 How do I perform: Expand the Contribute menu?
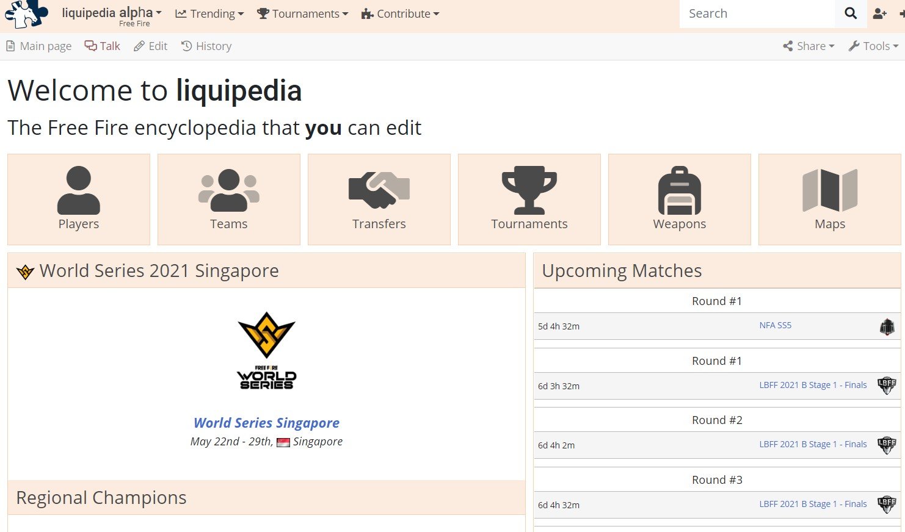(x=400, y=13)
